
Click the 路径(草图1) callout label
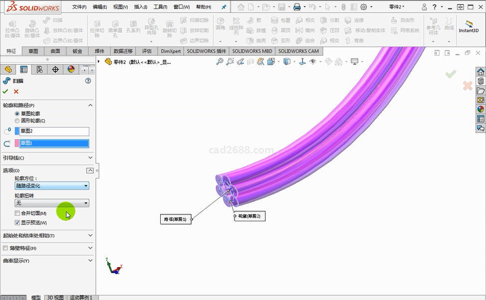pyautogui.click(x=175, y=219)
